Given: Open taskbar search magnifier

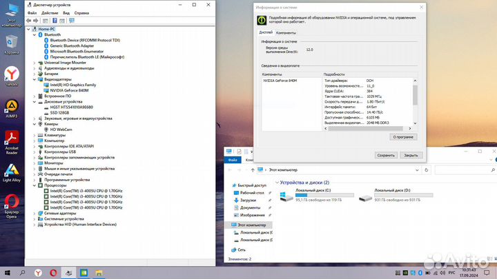Looking at the screenshot, I should pyautogui.click(x=23, y=273).
